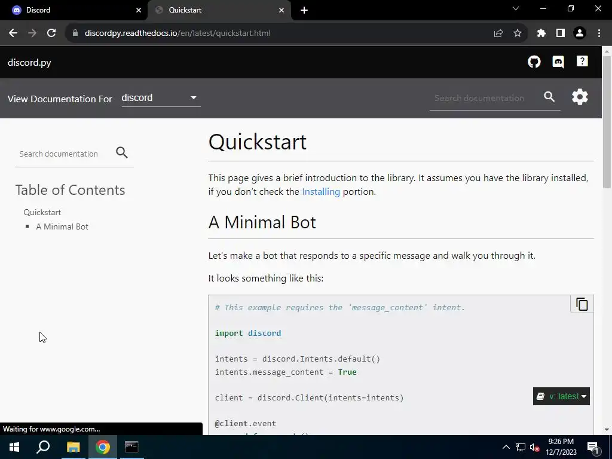Click 'import discord' code line

(x=248, y=333)
